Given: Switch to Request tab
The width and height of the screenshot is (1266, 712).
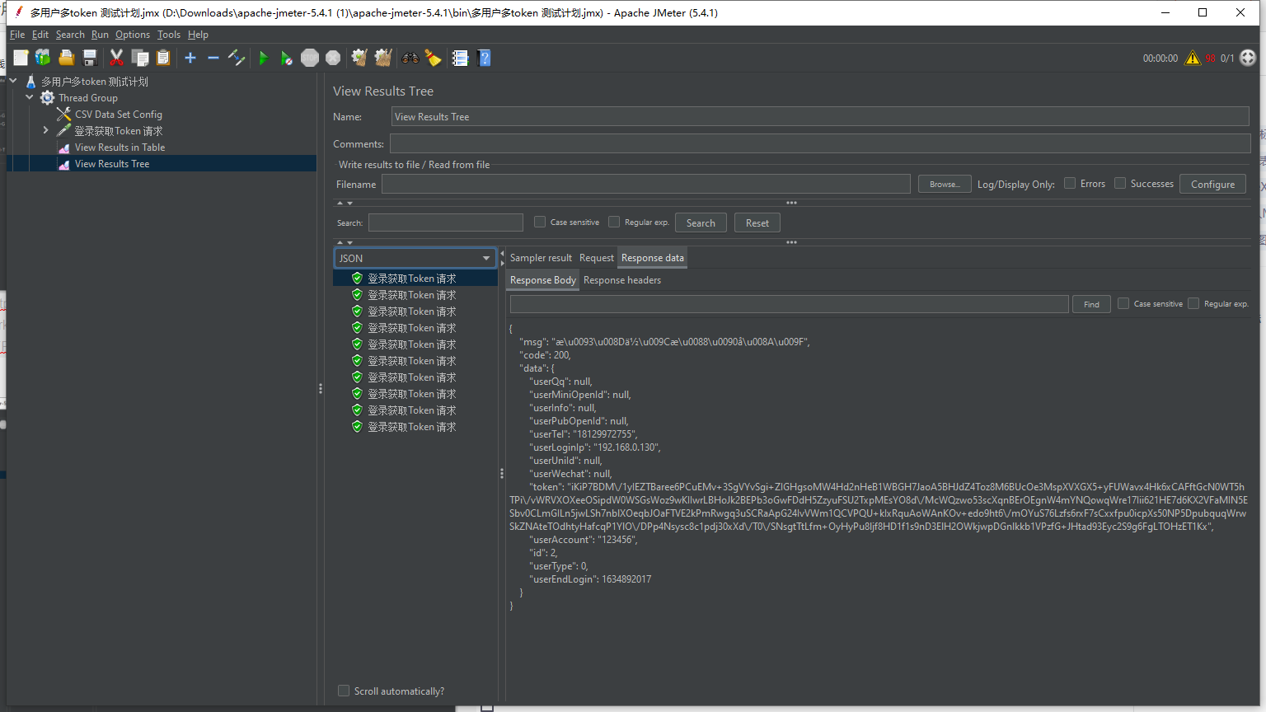Looking at the screenshot, I should [597, 258].
